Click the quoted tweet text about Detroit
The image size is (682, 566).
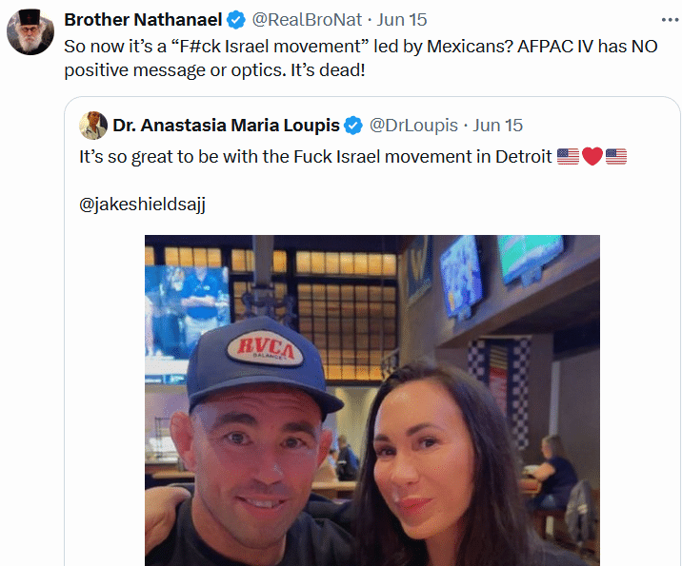point(315,157)
